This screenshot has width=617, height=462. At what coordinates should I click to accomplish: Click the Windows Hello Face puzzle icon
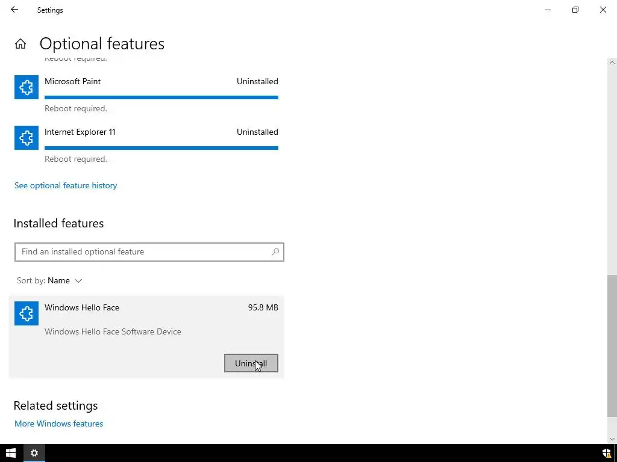click(x=27, y=313)
